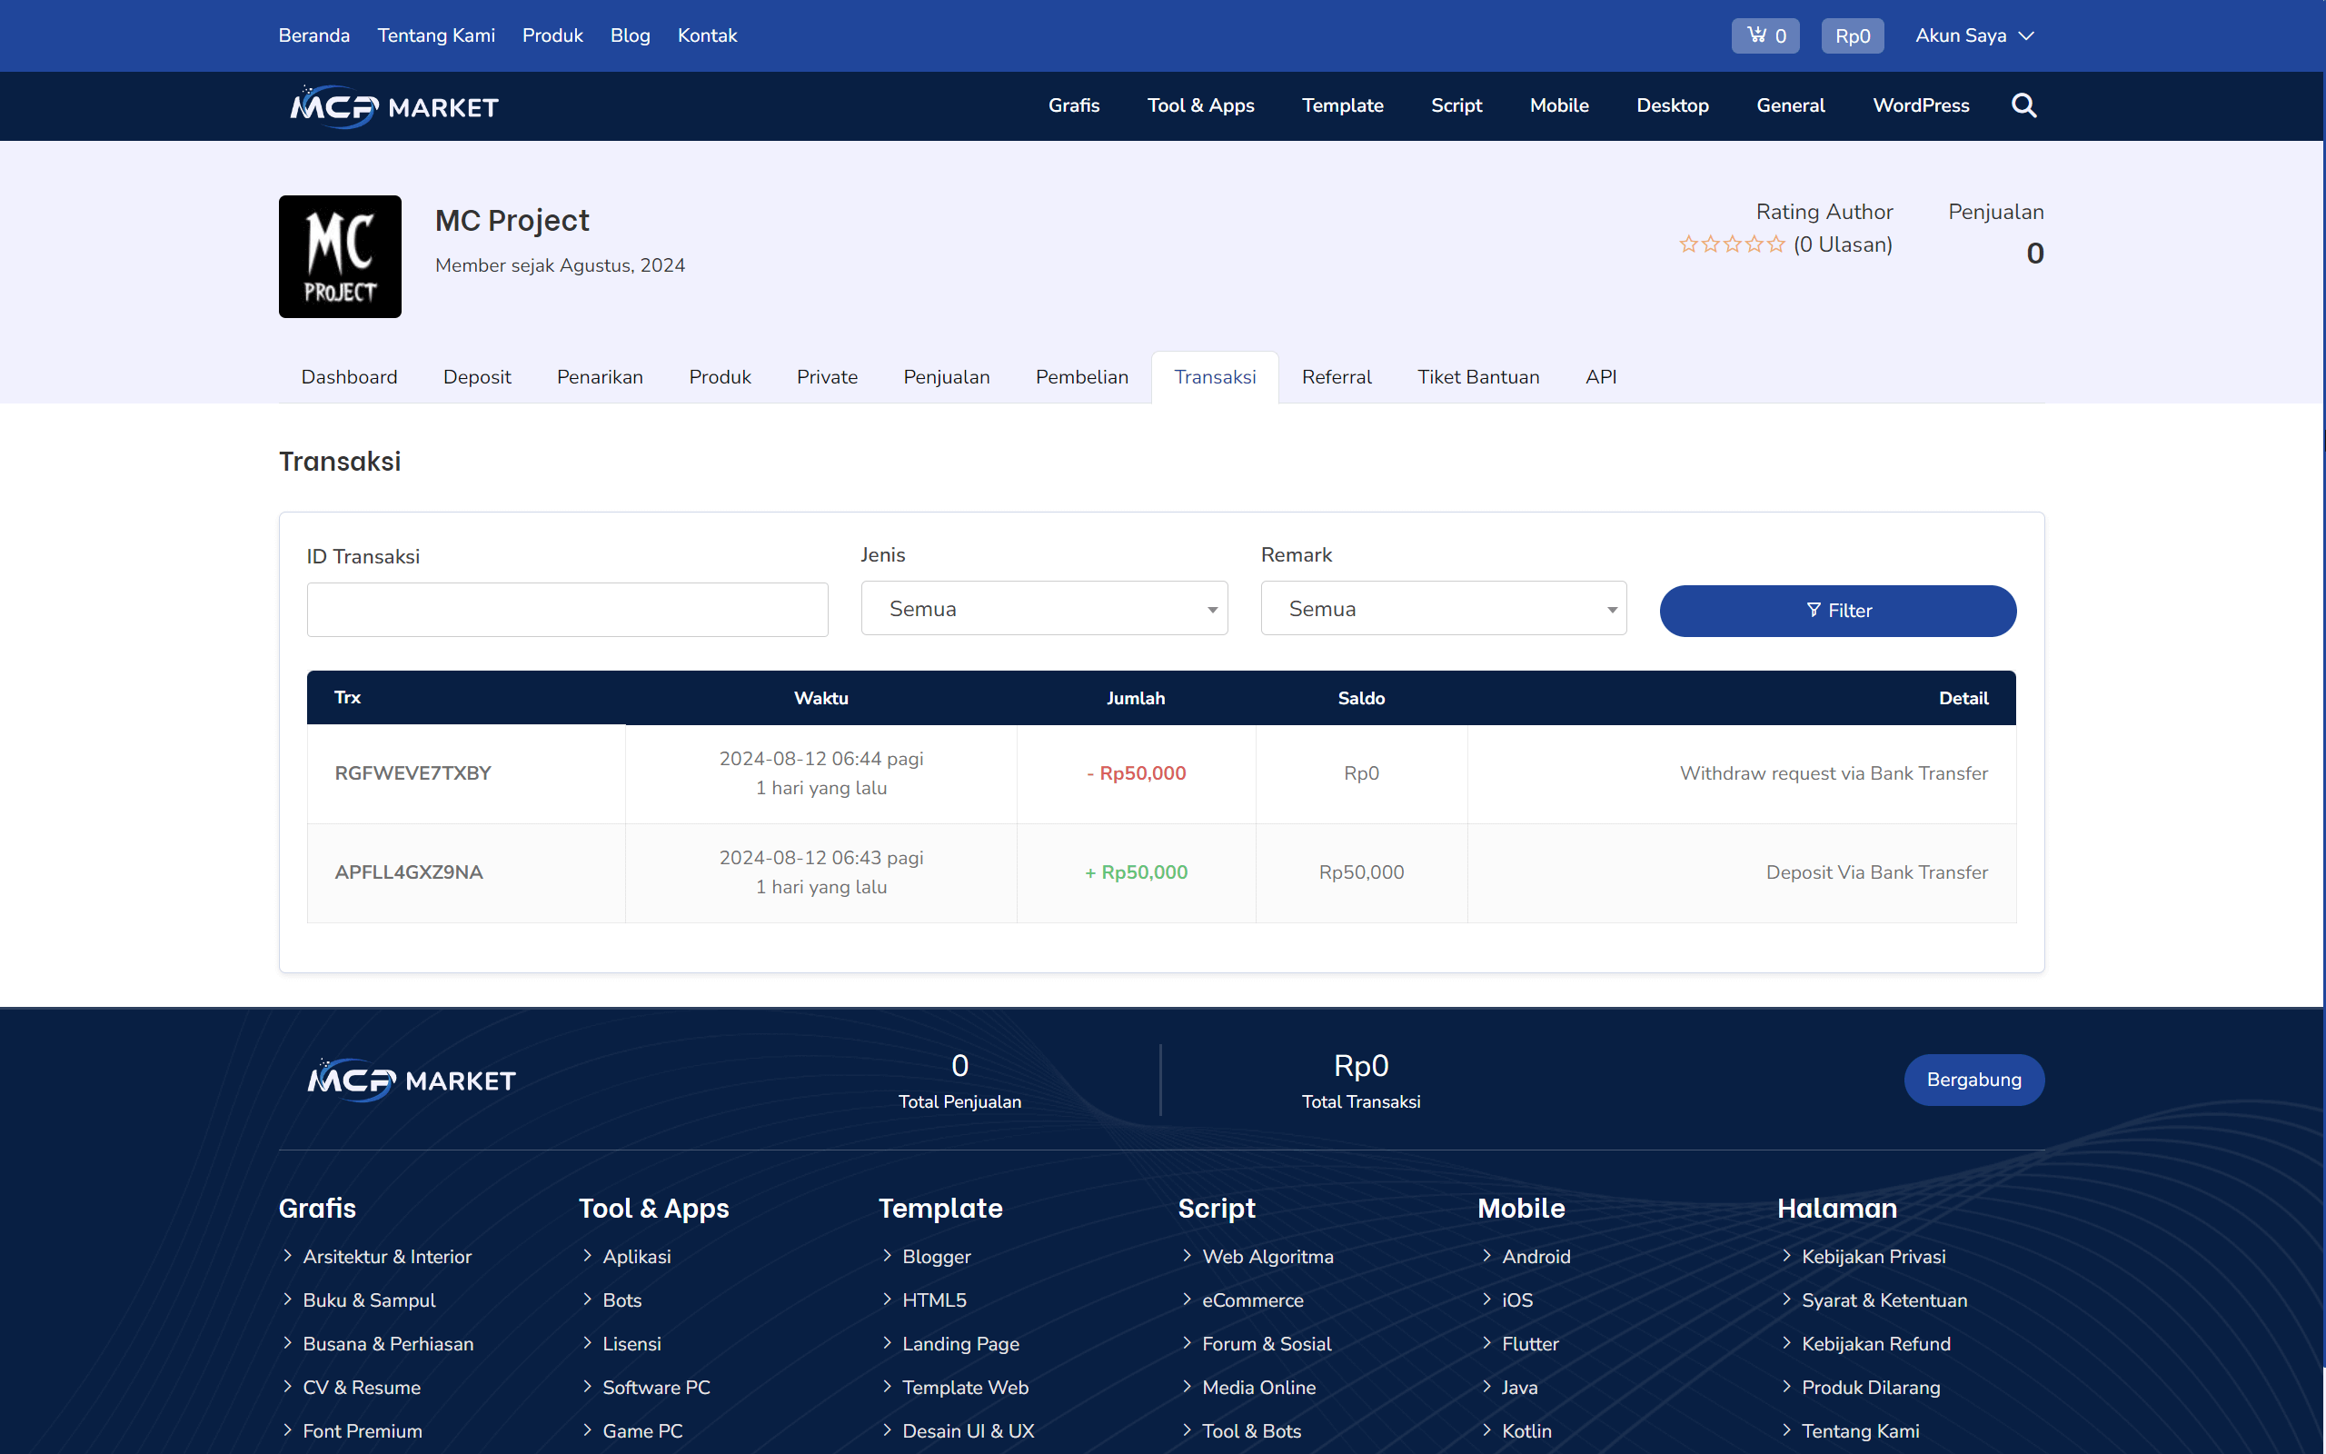The width and height of the screenshot is (2326, 1454).
Task: Click the first star in Rating Author
Action: pos(1688,244)
